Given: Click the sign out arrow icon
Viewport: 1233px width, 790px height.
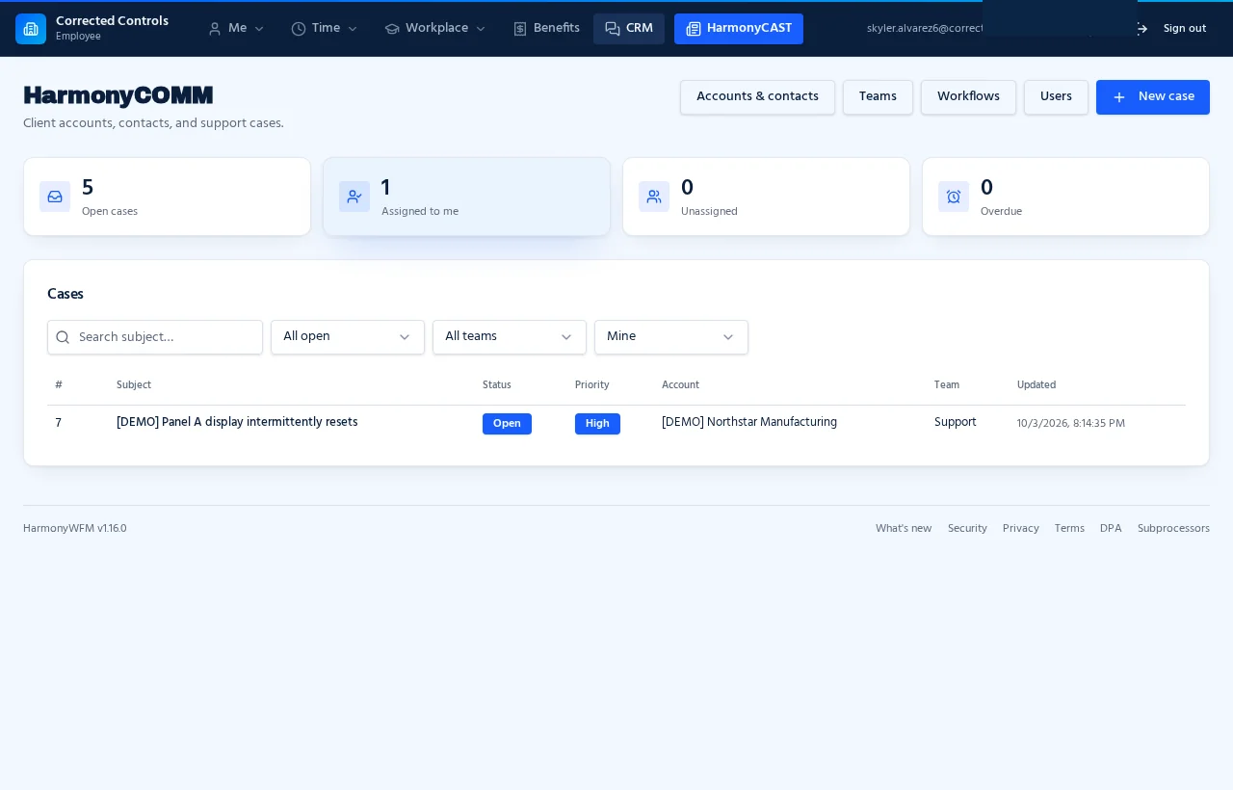Looking at the screenshot, I should [1141, 29].
